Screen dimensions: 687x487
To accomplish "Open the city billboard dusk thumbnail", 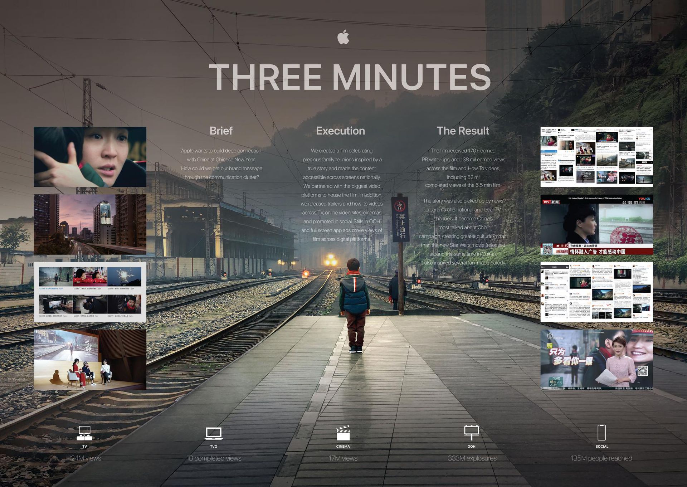I will pos(90,224).
